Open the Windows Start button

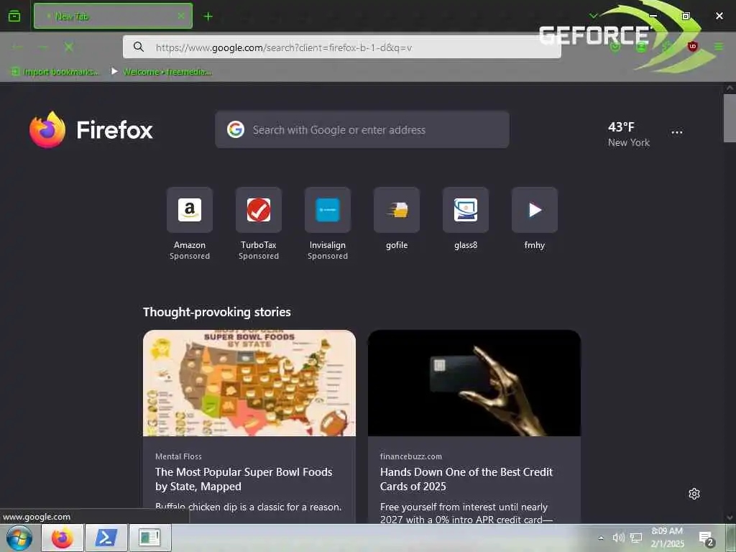(19, 538)
